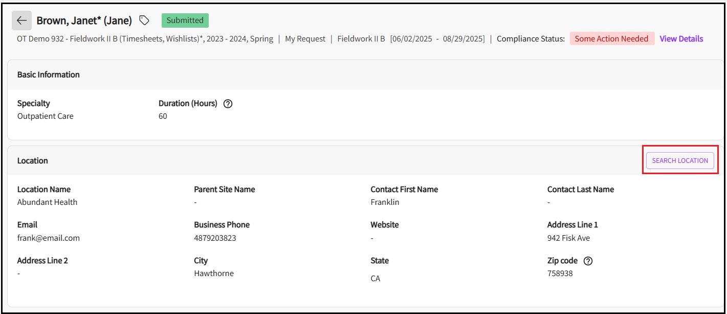
Task: Click the tag icon beside the student name
Action: click(145, 20)
